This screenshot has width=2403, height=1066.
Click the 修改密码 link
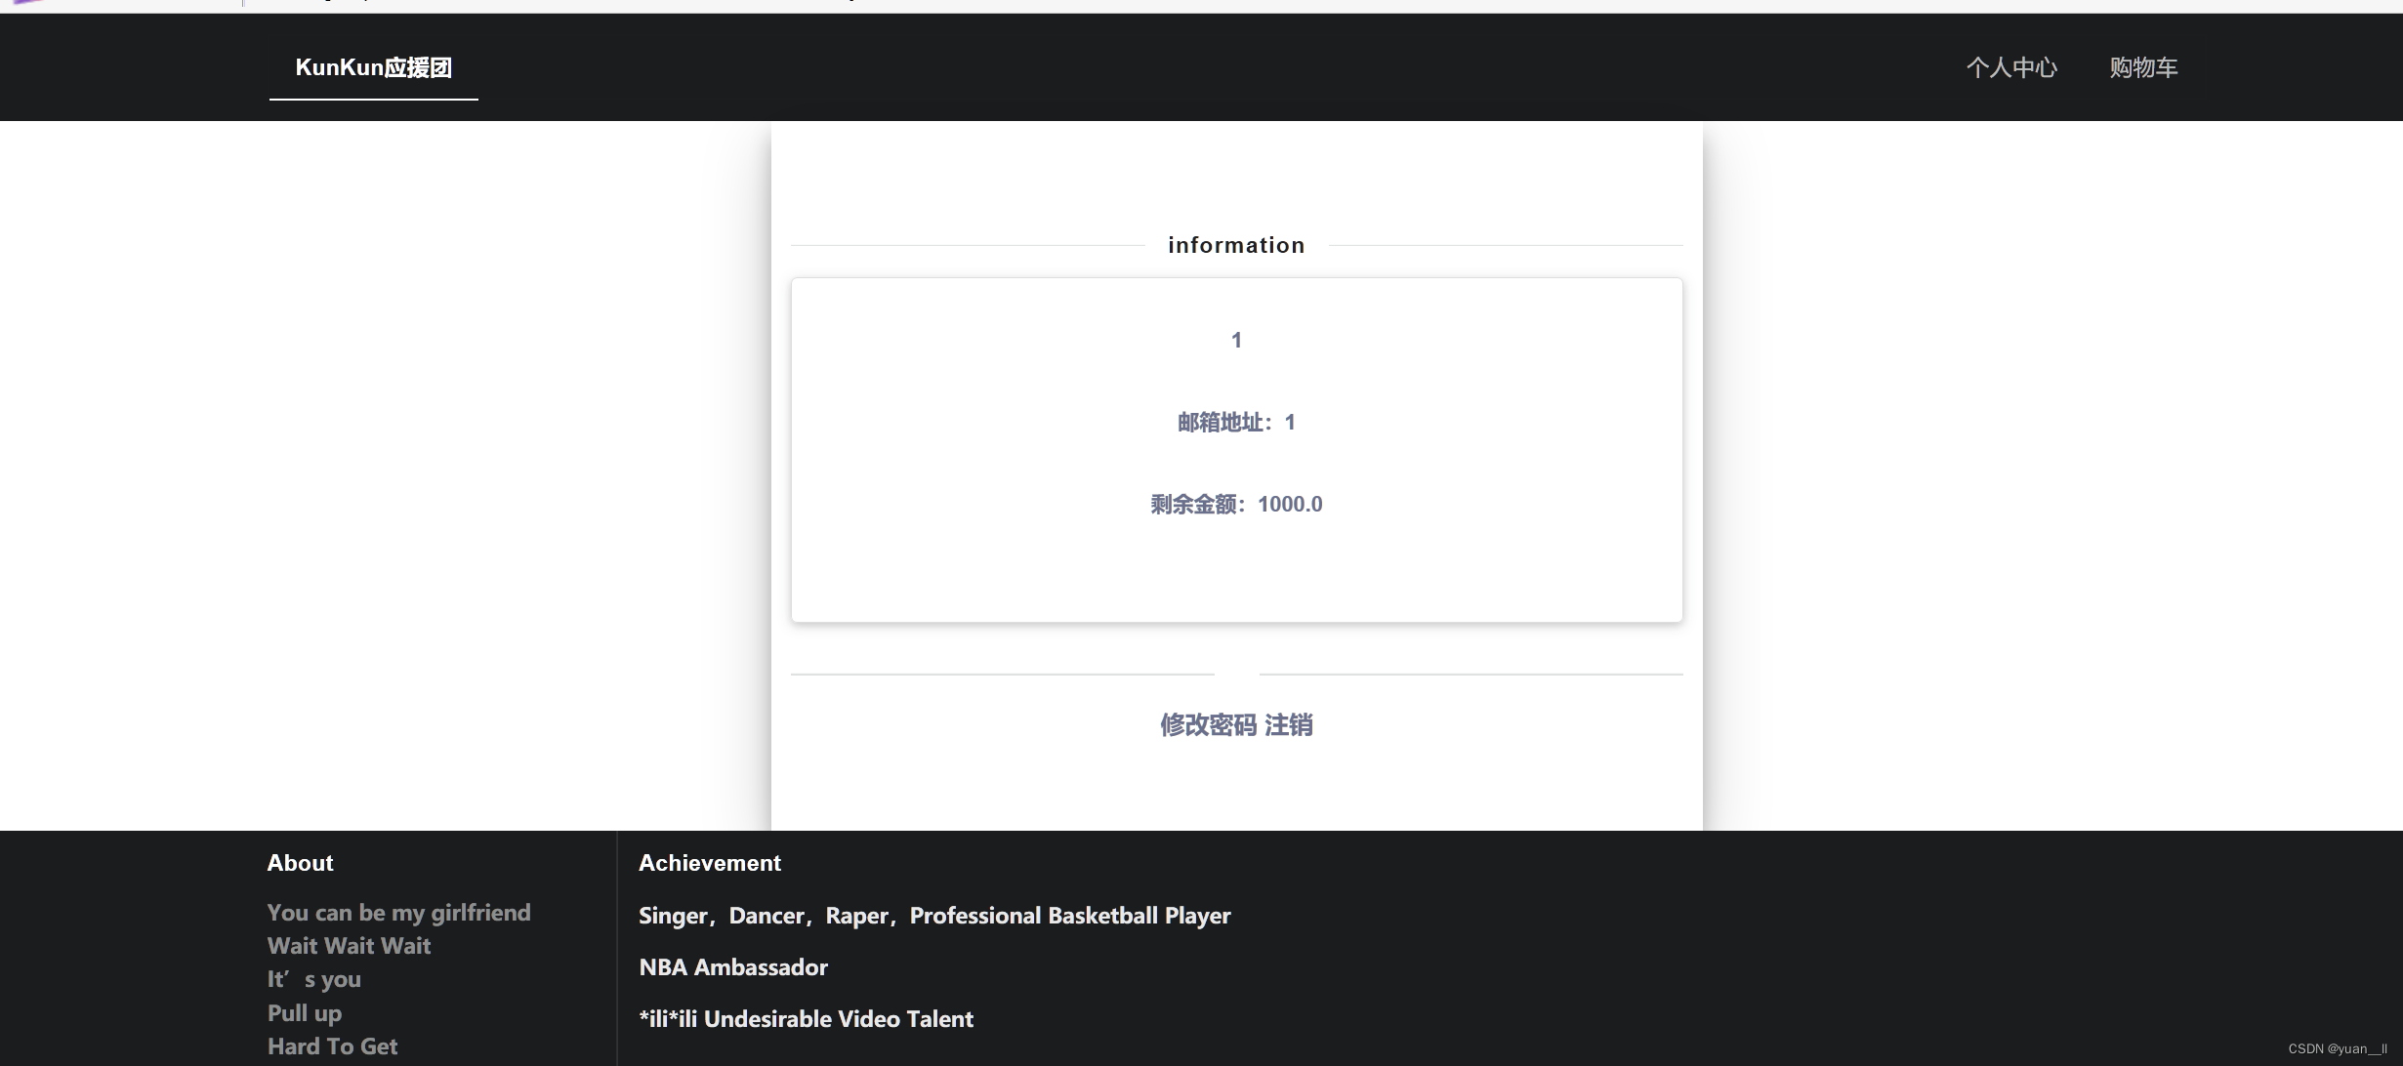1209,725
